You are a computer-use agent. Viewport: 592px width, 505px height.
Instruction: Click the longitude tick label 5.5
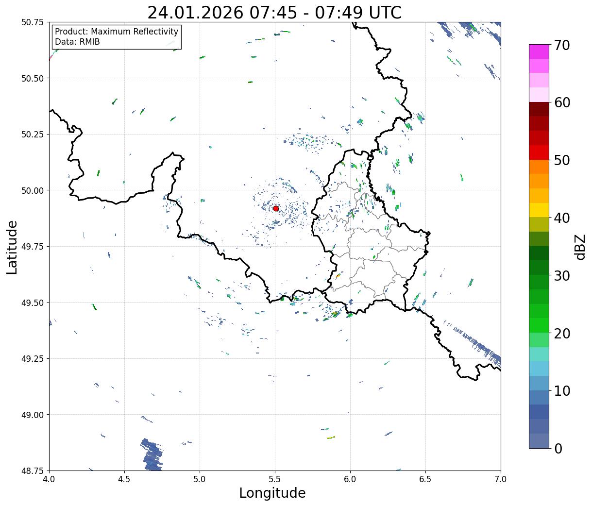click(275, 479)
